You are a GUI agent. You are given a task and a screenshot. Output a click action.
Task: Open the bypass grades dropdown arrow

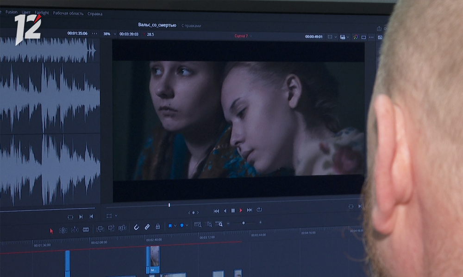(x=335, y=37)
